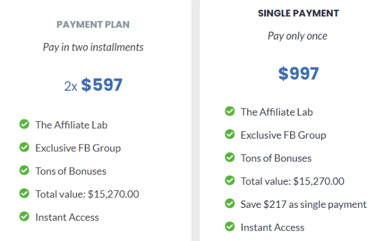
Task: Click green check beside Payment Plan Tons of Bonuses
Action: click(24, 170)
